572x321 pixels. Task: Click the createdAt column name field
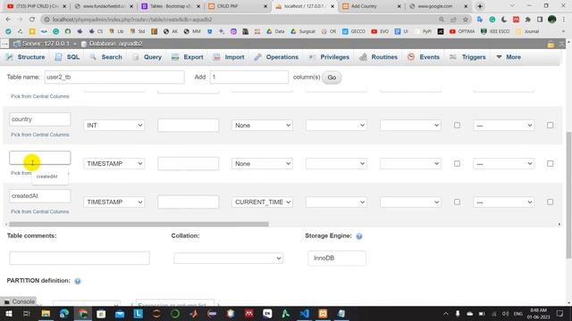click(39, 196)
